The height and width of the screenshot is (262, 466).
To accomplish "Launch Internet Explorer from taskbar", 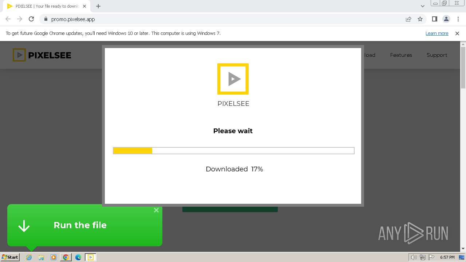I will pos(29,257).
